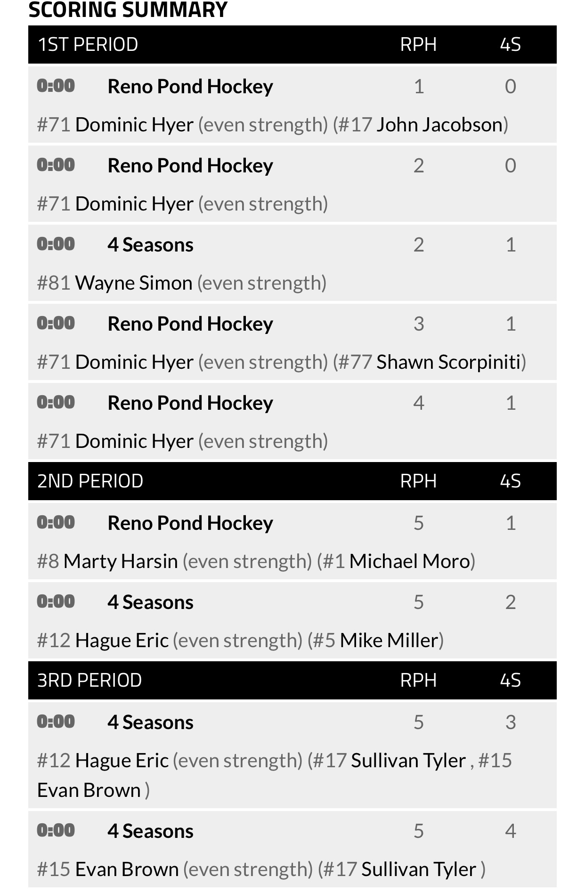Click the Scoring Summary heading
The height and width of the screenshot is (893, 585).
click(128, 10)
